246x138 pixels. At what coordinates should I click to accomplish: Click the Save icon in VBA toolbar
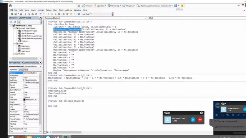coord(21,14)
